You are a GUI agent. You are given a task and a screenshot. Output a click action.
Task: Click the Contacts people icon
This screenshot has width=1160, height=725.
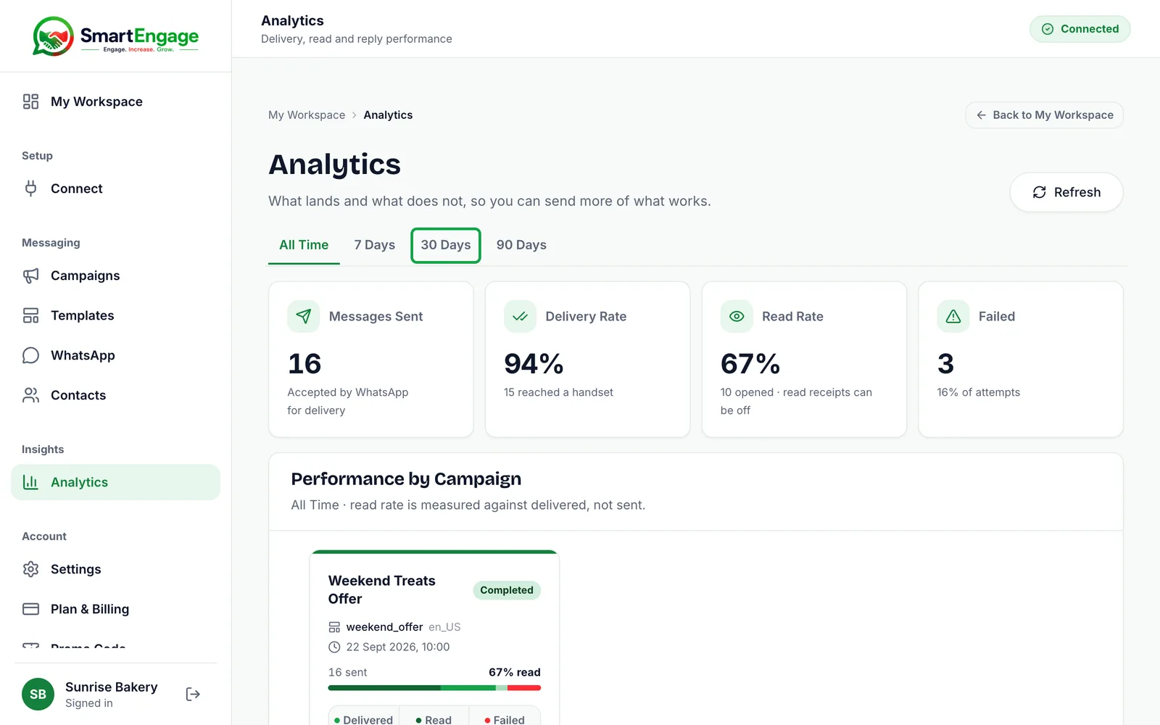click(x=30, y=395)
